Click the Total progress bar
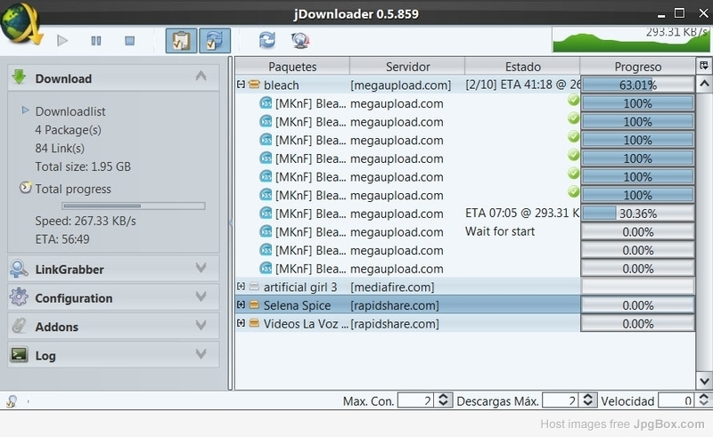 coord(134,206)
